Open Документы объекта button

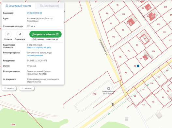[45, 34]
